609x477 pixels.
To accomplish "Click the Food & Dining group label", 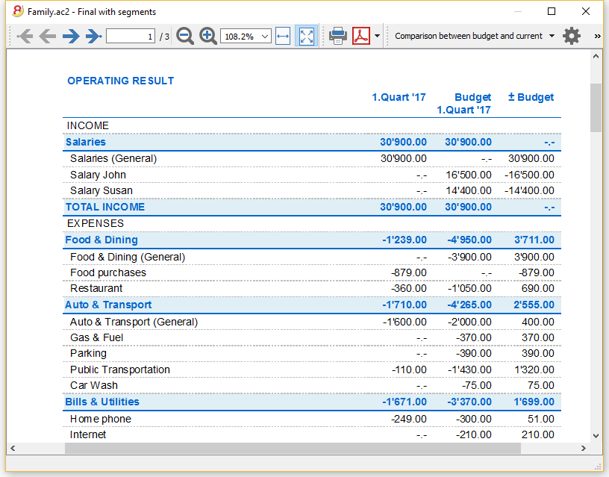I will [x=101, y=240].
